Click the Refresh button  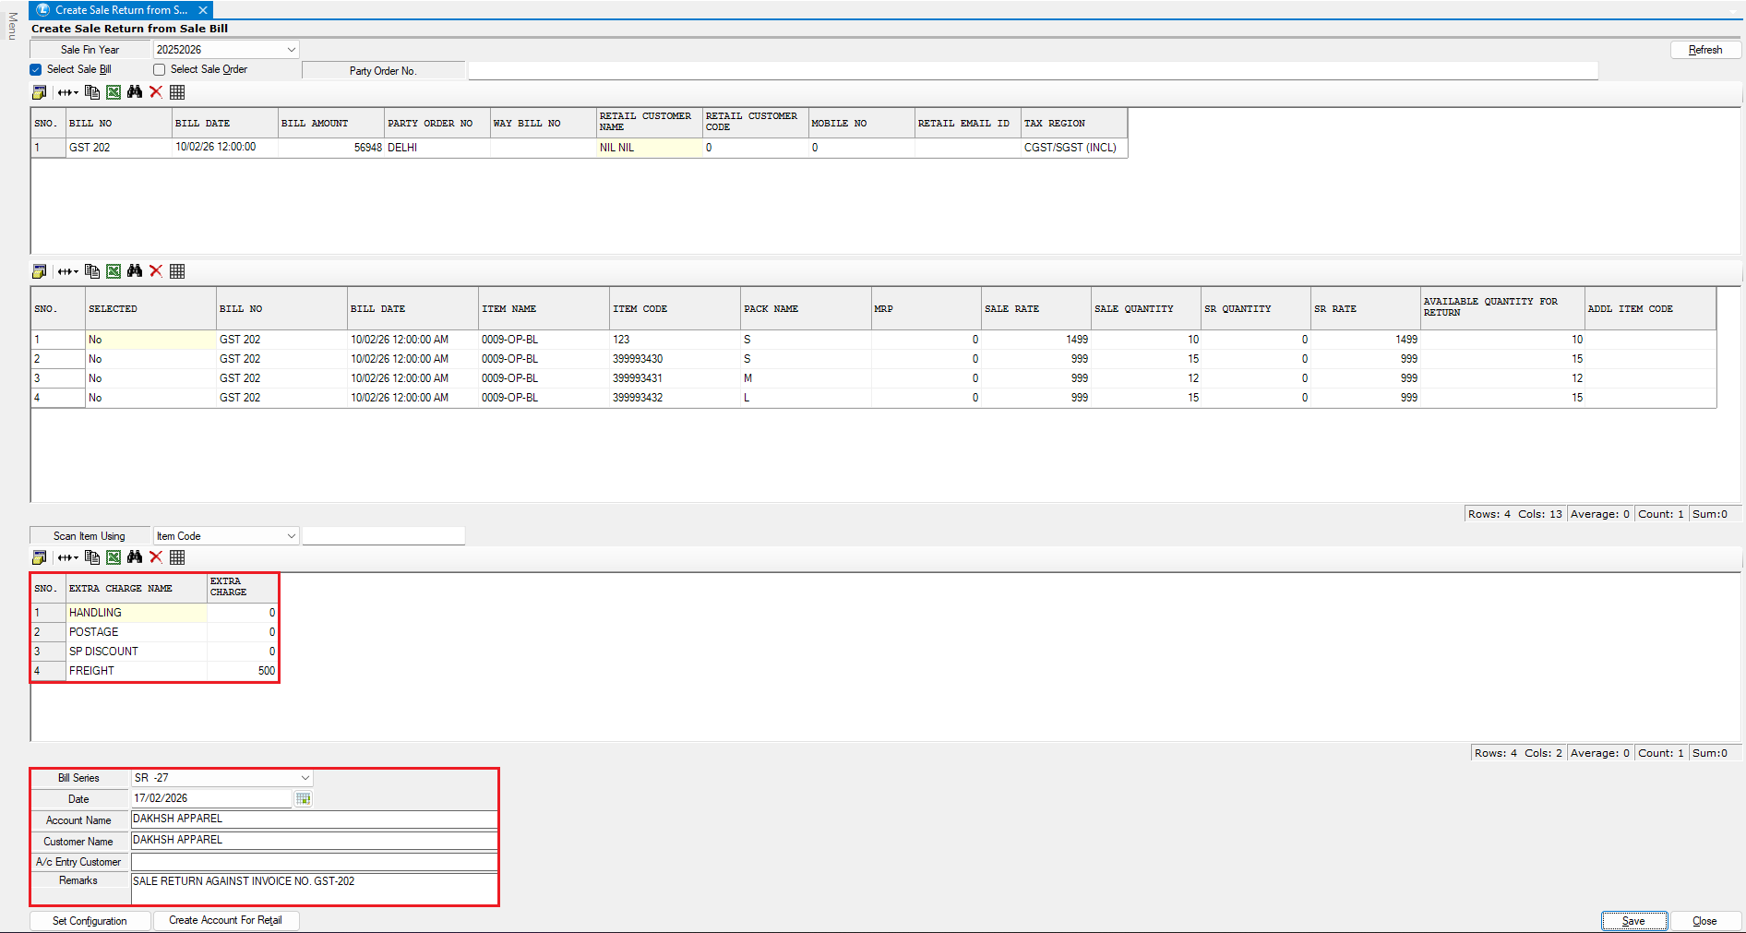1704,50
